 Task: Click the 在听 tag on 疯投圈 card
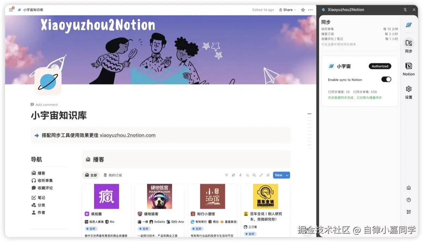coord(91,229)
